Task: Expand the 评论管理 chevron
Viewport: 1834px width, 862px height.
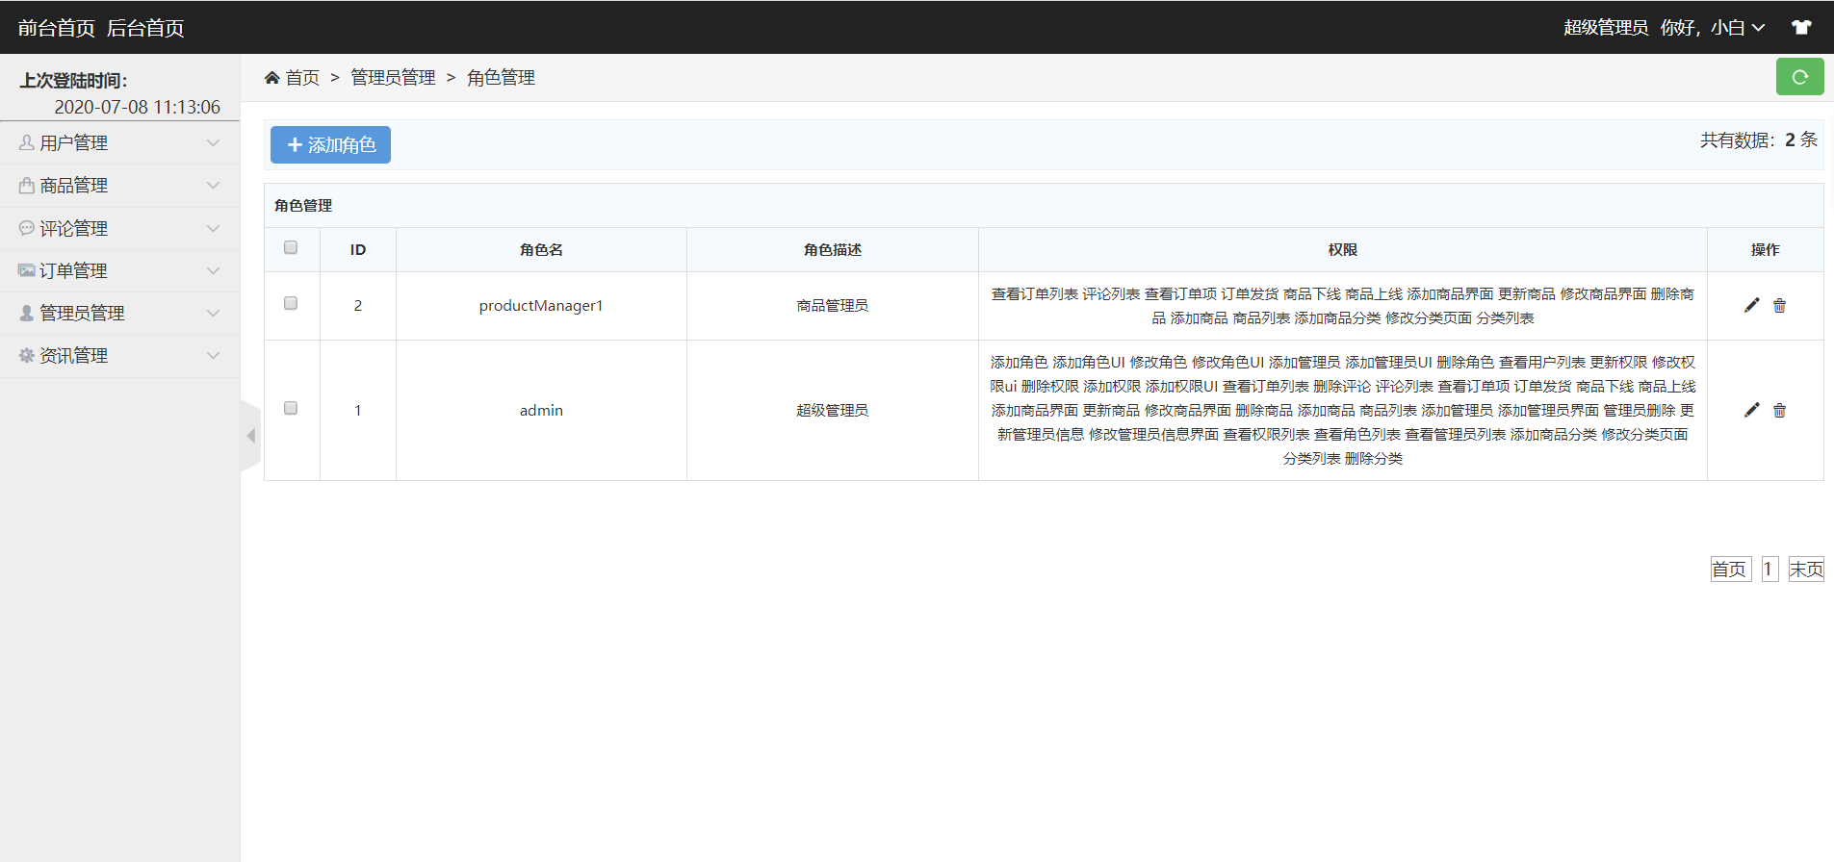Action: click(213, 228)
